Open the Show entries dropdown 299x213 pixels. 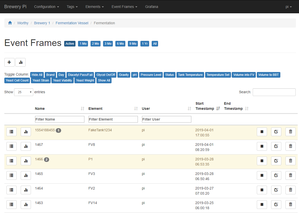pos(23,92)
